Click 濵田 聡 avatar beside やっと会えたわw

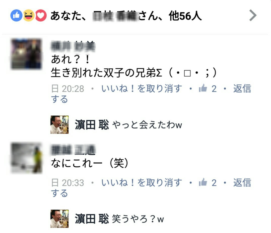click(x=59, y=125)
